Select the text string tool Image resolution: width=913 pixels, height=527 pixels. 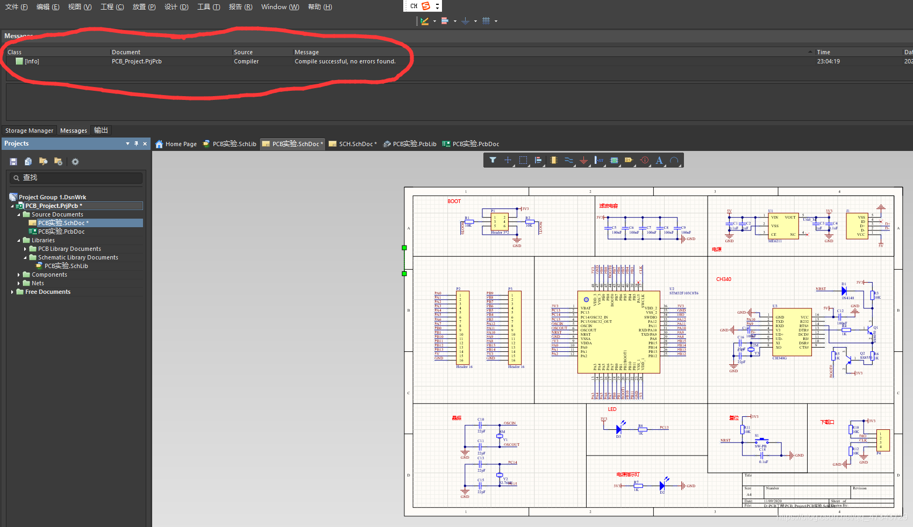659,160
